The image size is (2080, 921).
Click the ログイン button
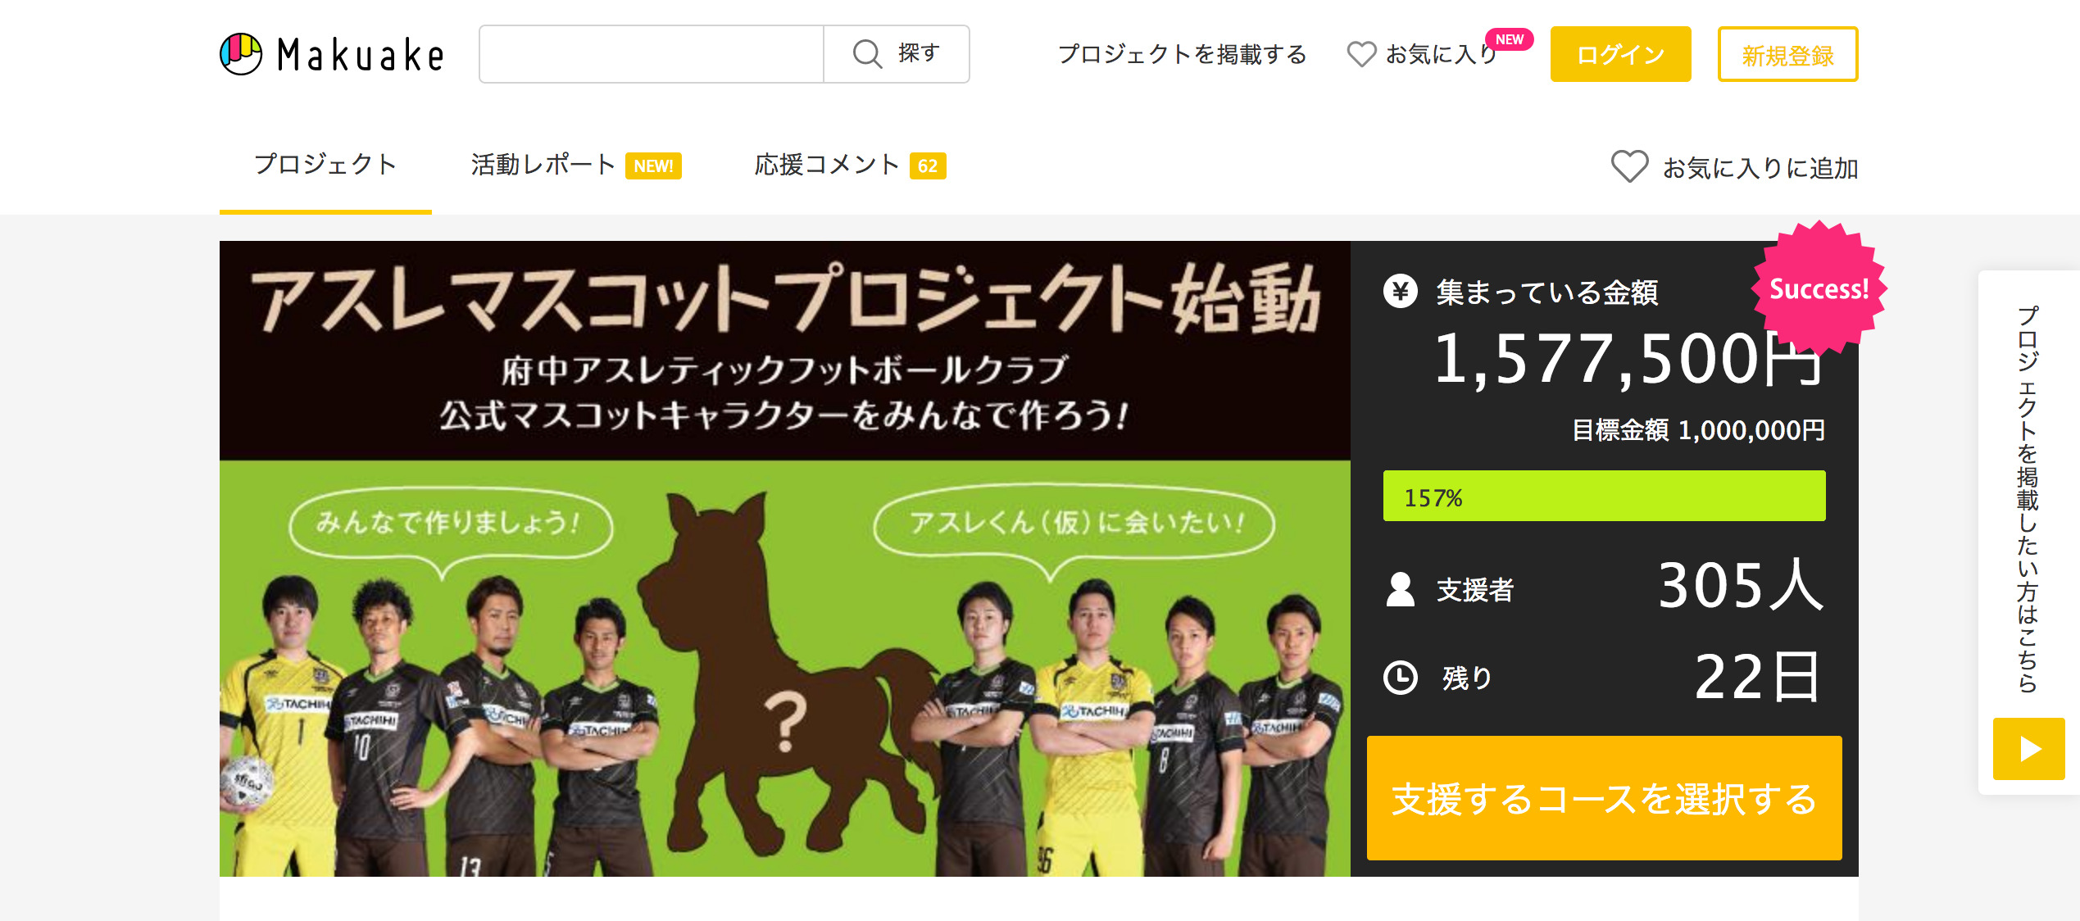tap(1620, 54)
